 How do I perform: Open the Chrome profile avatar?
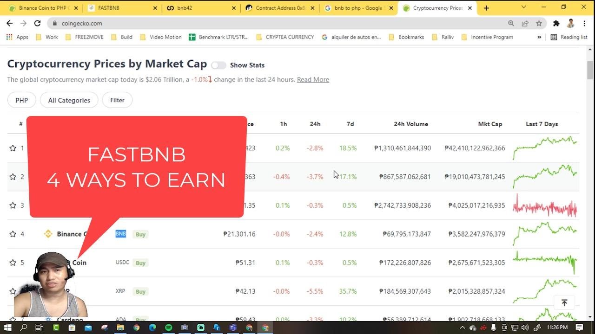pos(570,23)
